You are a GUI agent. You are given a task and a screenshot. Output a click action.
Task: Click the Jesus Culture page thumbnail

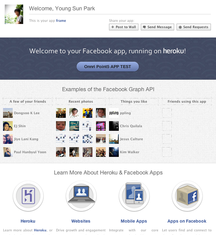click(x=114, y=139)
